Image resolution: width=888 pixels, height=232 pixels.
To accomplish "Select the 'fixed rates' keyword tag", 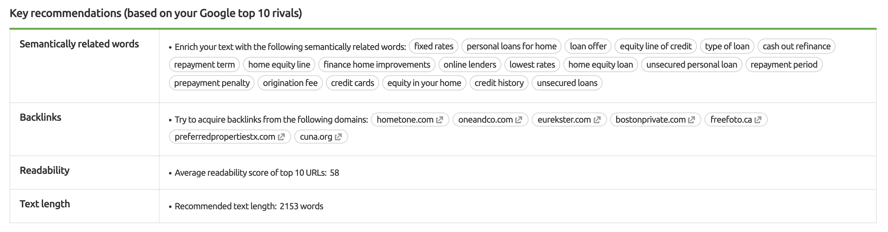I will (433, 46).
